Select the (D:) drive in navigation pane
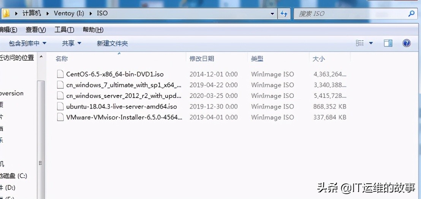 tap(8, 187)
